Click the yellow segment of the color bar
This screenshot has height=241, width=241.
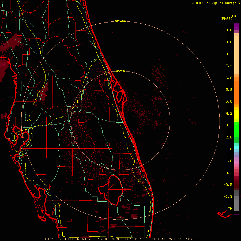(x=236, y=115)
